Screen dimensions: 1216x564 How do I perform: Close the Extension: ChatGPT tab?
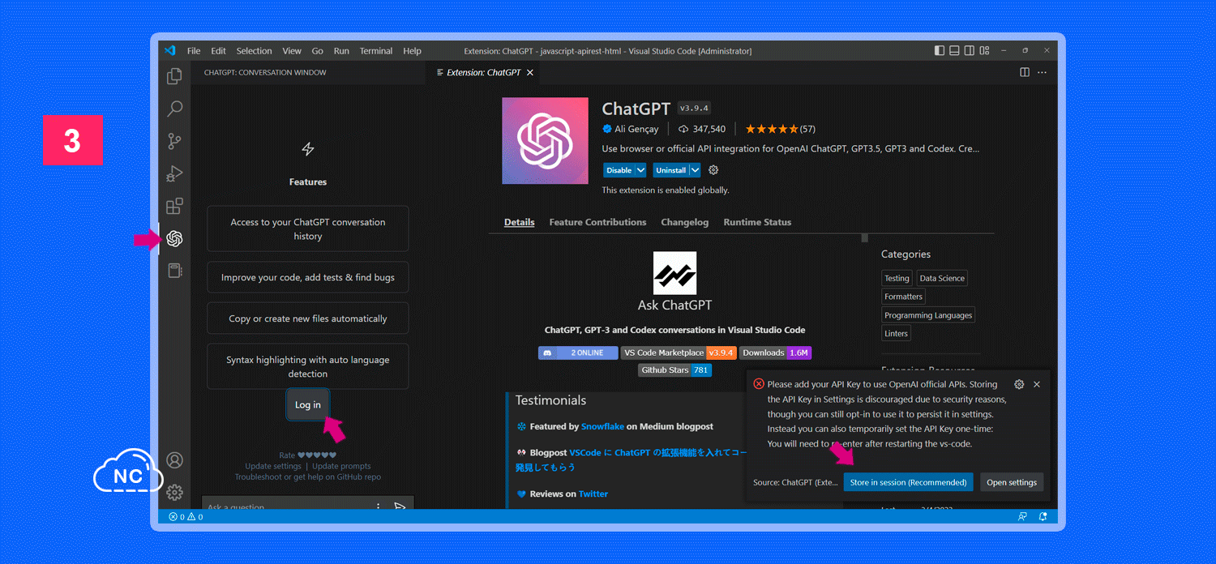[x=530, y=72]
